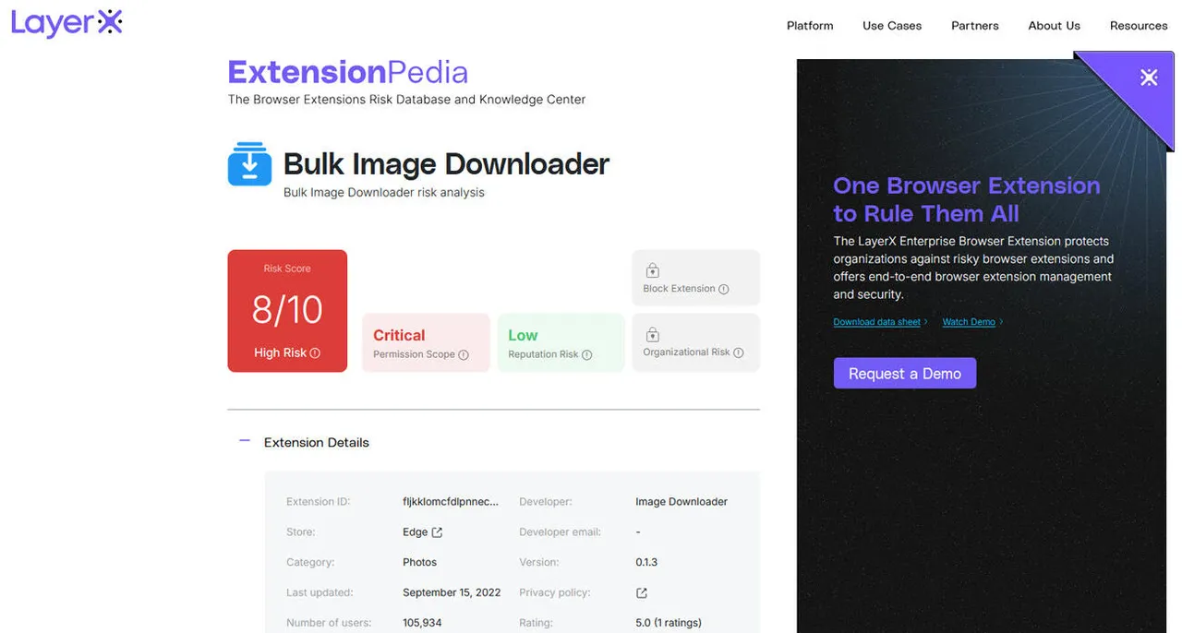
Task: Click the Request a Demo button
Action: tap(905, 373)
